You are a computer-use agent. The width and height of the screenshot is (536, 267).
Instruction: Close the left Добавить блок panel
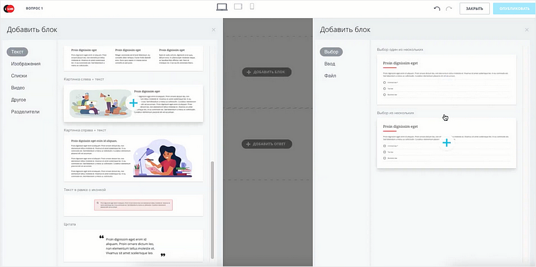coord(214,30)
